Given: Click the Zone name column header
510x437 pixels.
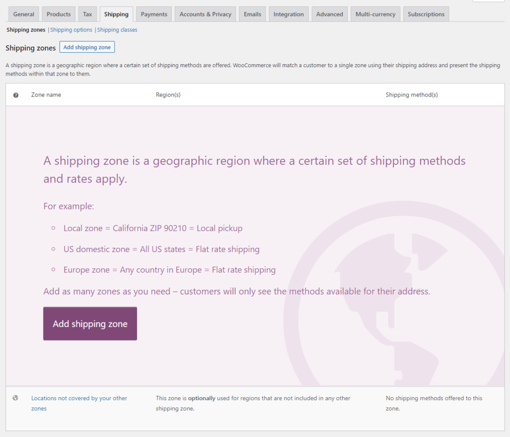Looking at the screenshot, I should click(x=46, y=95).
